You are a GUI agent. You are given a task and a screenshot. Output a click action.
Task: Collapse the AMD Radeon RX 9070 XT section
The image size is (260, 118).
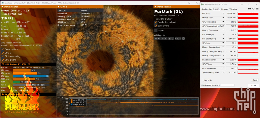[x=2, y=64]
